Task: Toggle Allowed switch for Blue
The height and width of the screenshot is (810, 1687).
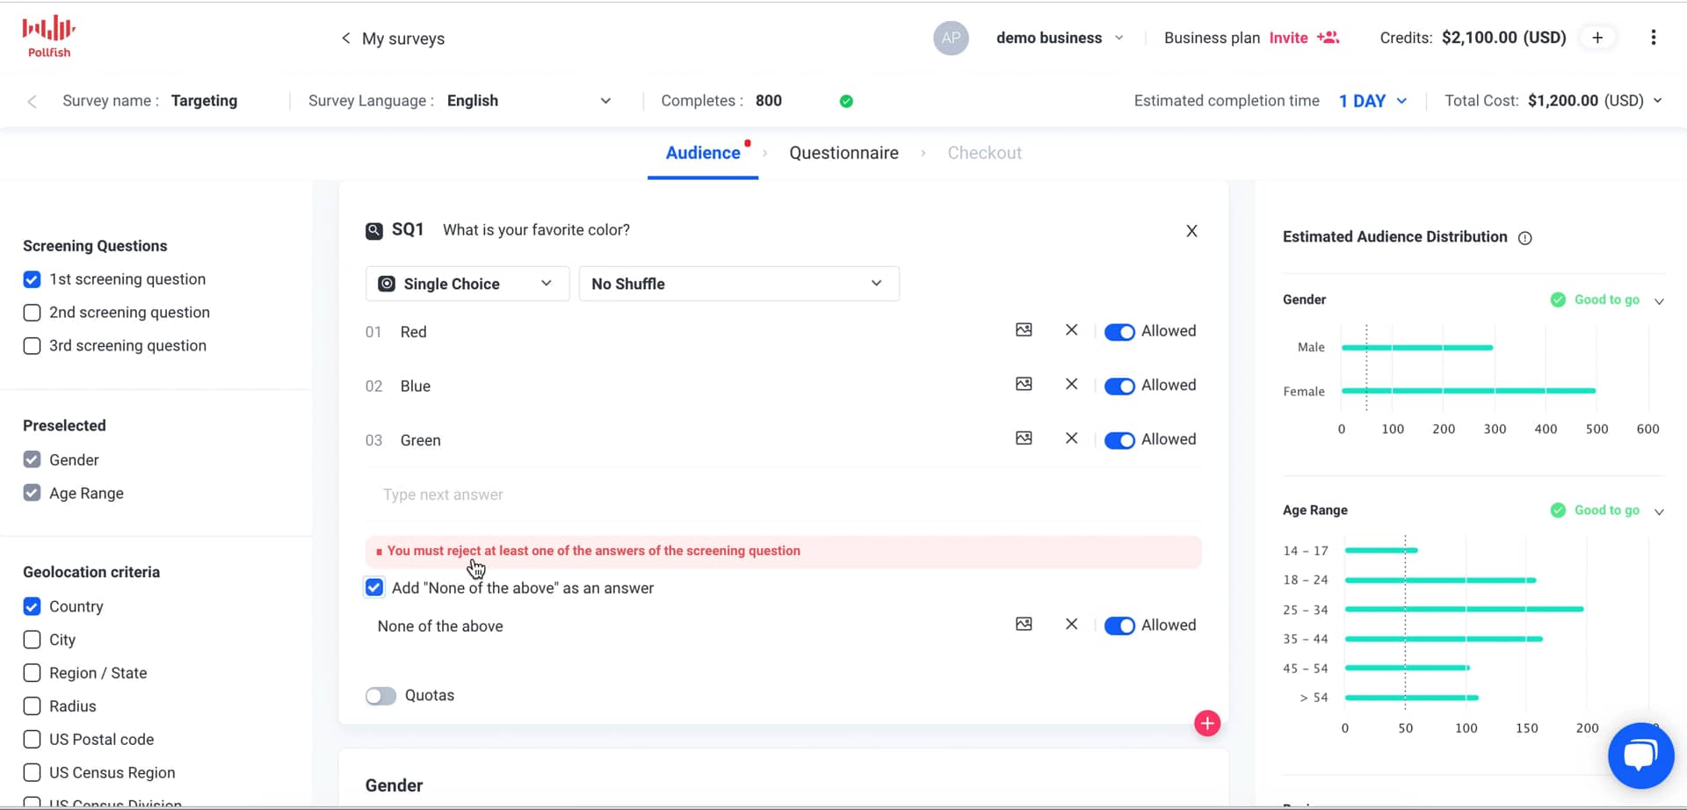Action: (x=1119, y=387)
